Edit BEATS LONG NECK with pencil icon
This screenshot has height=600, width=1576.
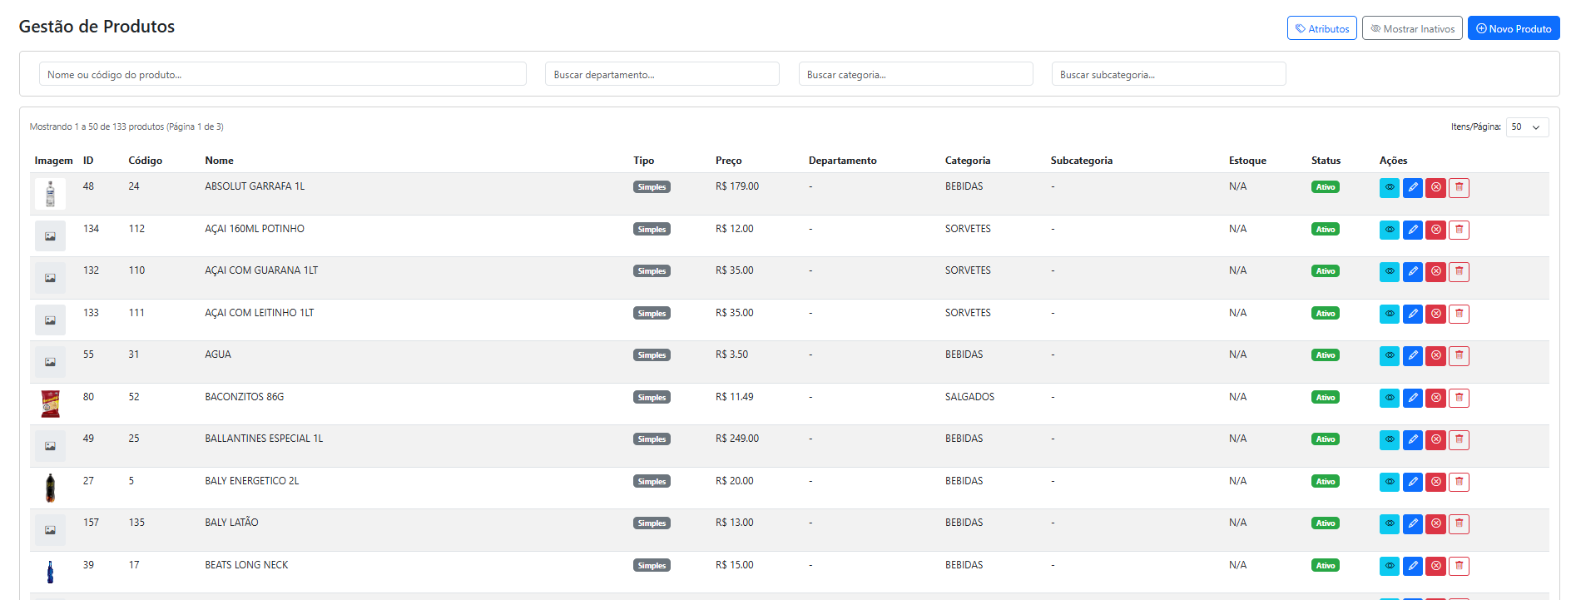pyautogui.click(x=1412, y=566)
